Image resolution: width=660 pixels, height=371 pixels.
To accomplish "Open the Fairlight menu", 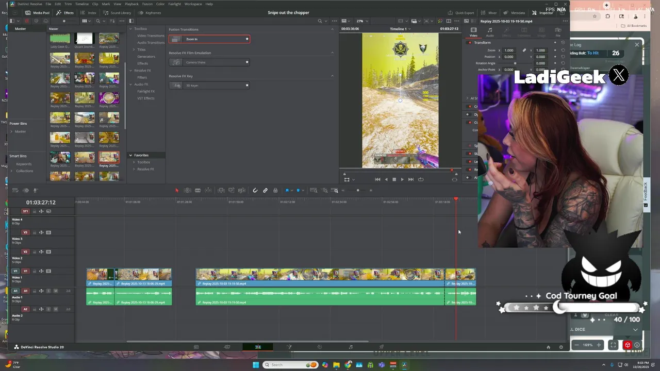I will [x=174, y=4].
